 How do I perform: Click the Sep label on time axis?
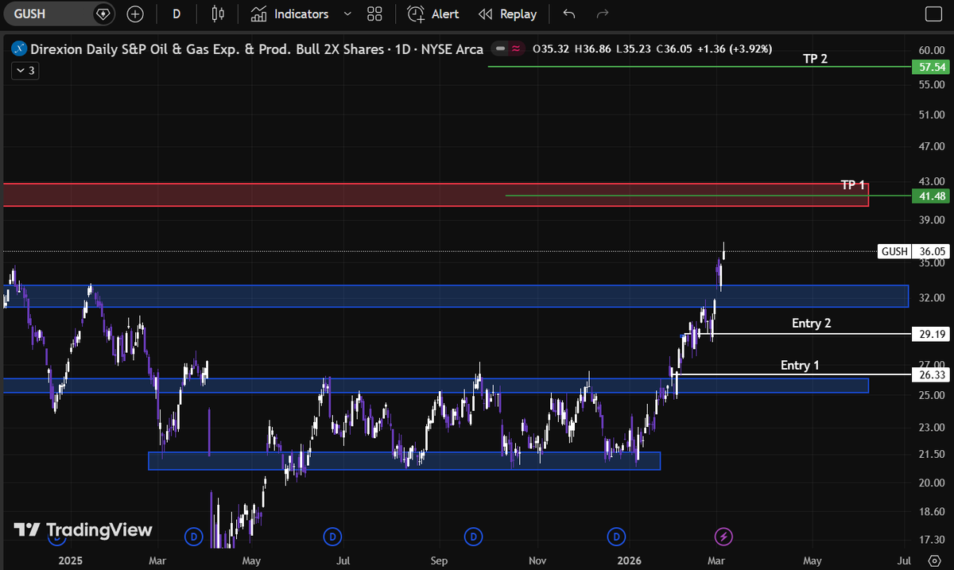tap(440, 560)
